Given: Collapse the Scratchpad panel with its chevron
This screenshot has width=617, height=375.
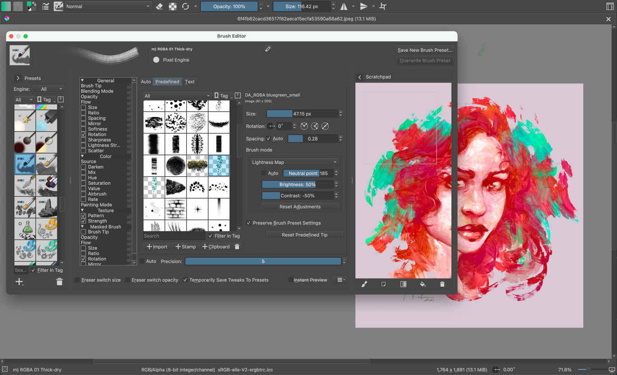Looking at the screenshot, I should [x=359, y=77].
